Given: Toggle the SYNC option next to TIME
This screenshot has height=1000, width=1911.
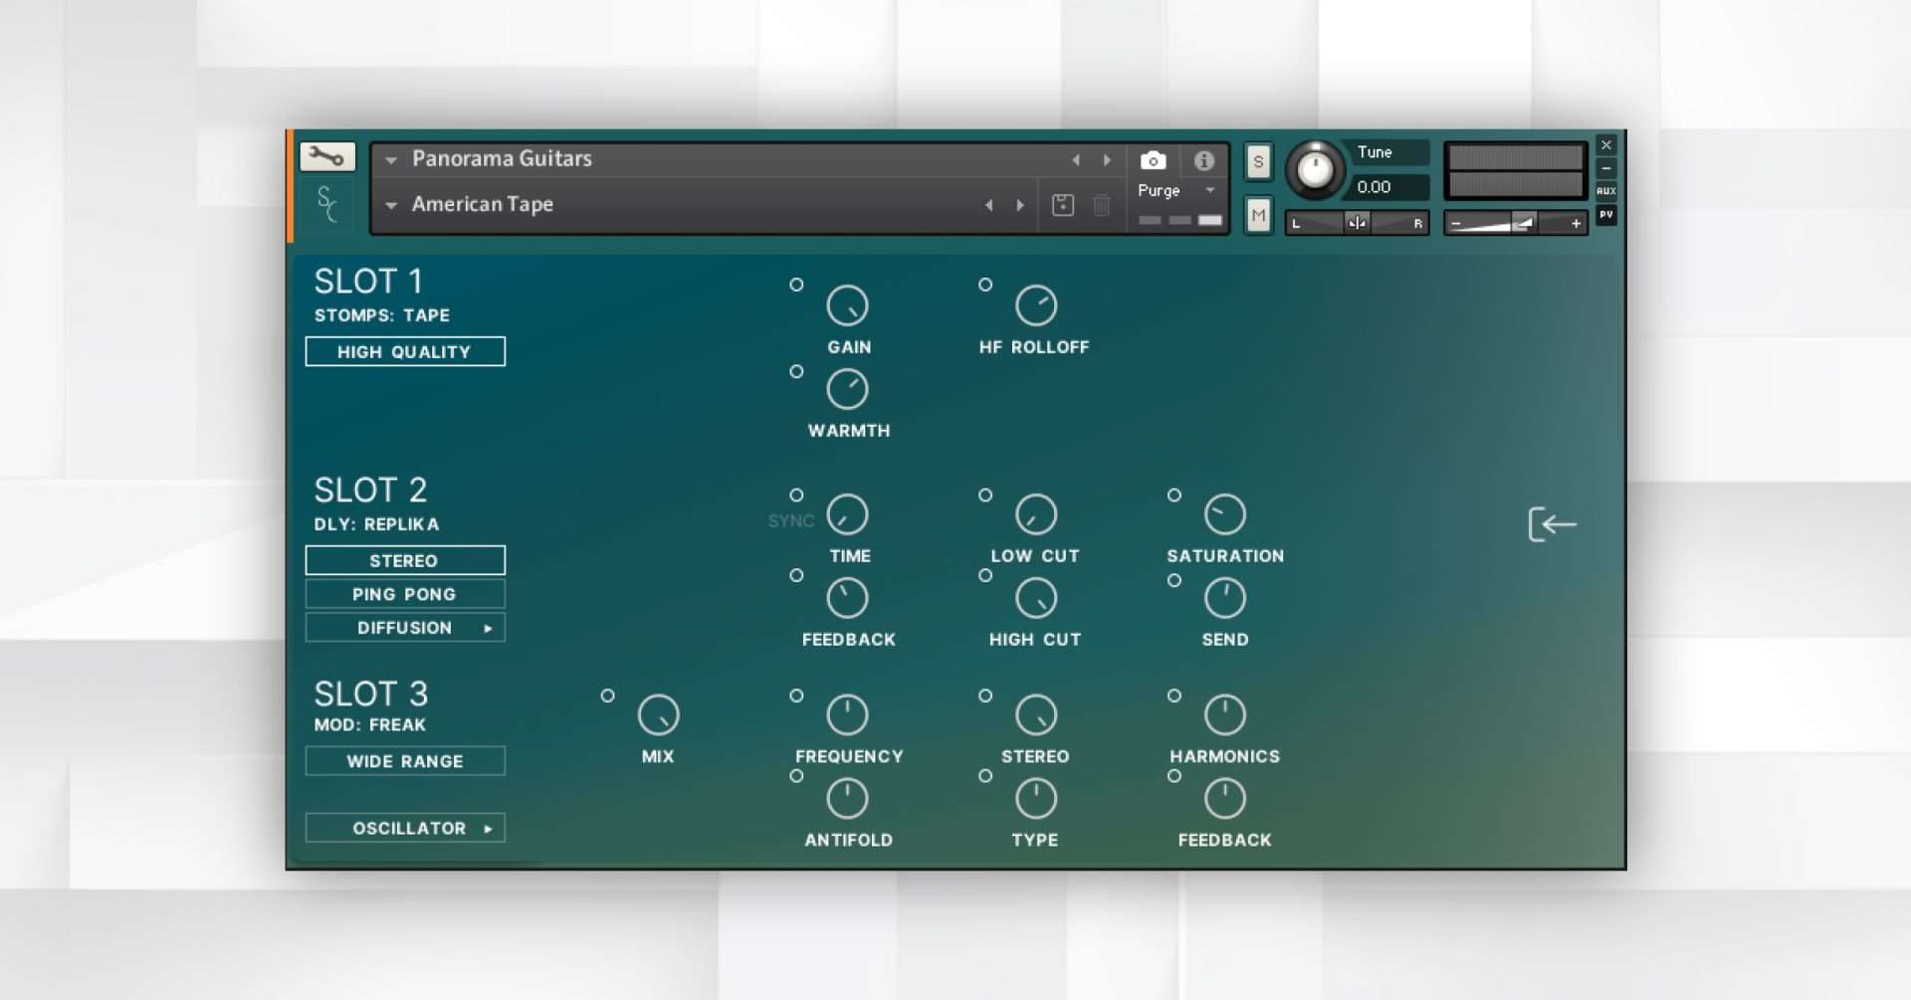Looking at the screenshot, I should tap(791, 520).
